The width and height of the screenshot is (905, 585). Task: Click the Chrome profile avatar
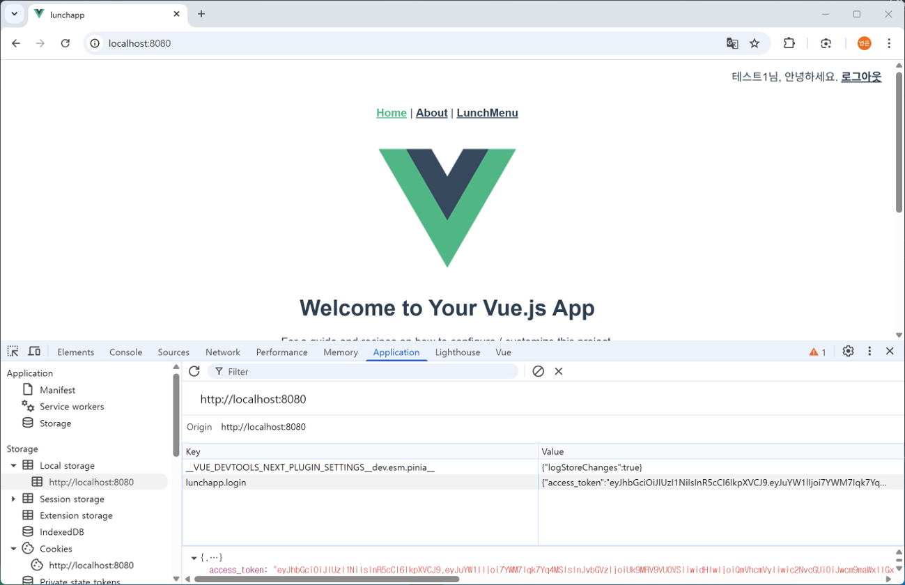(x=865, y=43)
